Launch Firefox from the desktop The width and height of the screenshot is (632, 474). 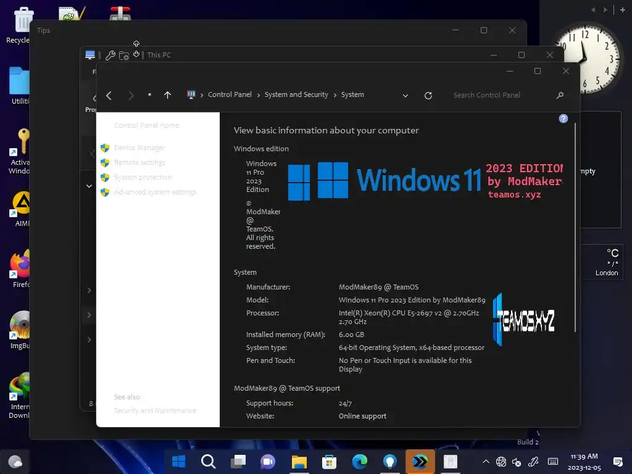20,269
